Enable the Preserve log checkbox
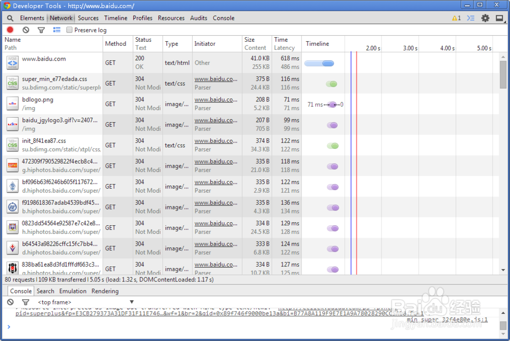 (69, 30)
